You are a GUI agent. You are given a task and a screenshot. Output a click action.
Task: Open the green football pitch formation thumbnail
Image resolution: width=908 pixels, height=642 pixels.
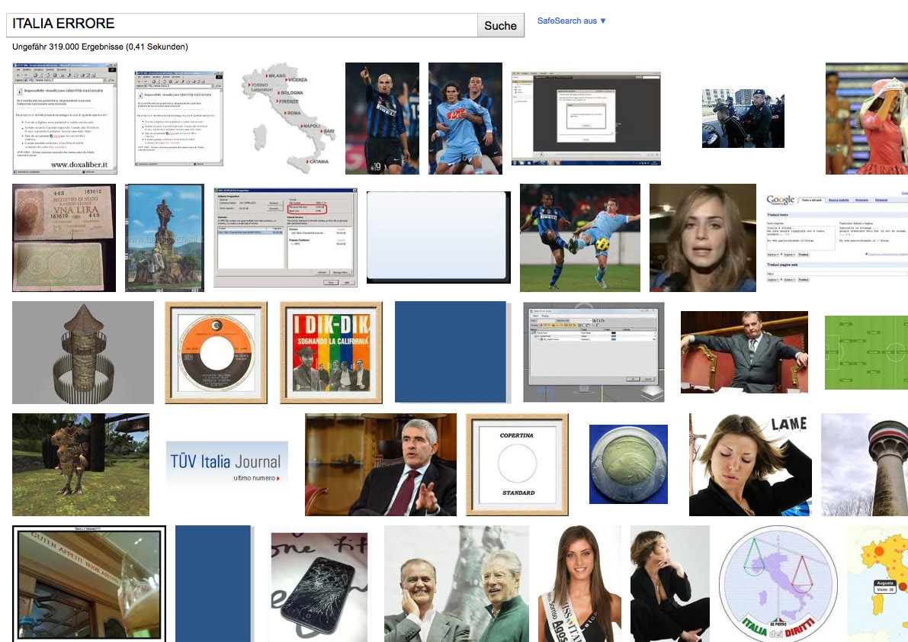[x=866, y=352]
